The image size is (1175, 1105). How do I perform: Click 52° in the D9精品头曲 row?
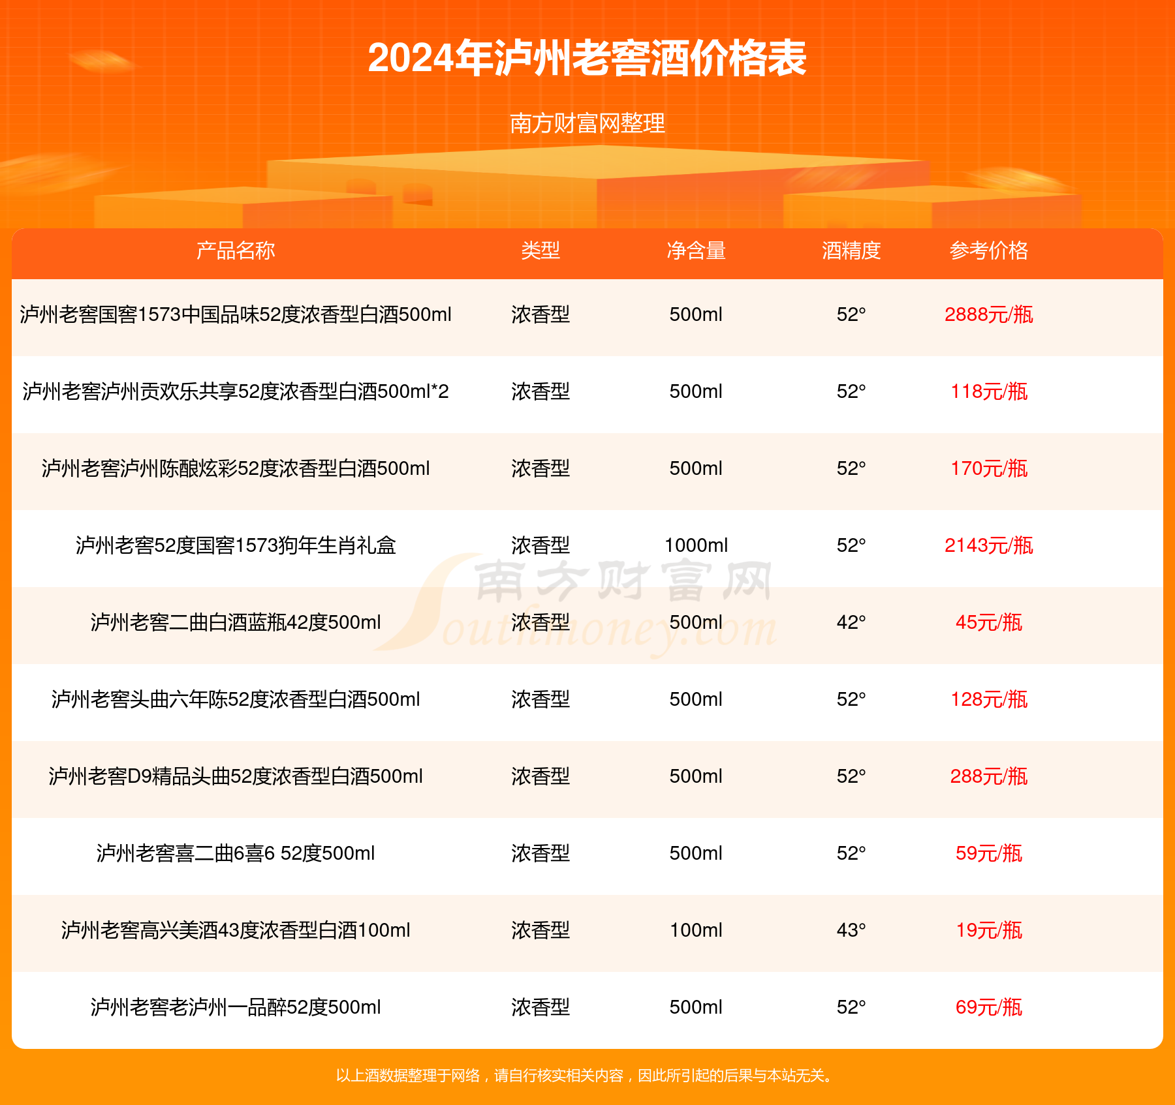coord(851,776)
